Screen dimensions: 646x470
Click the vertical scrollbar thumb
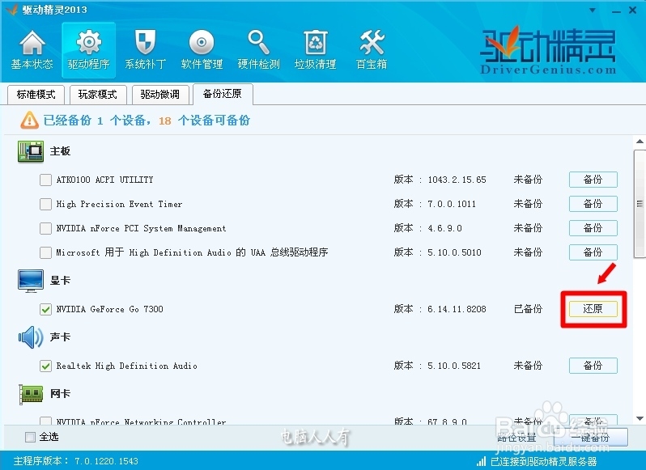click(640, 204)
